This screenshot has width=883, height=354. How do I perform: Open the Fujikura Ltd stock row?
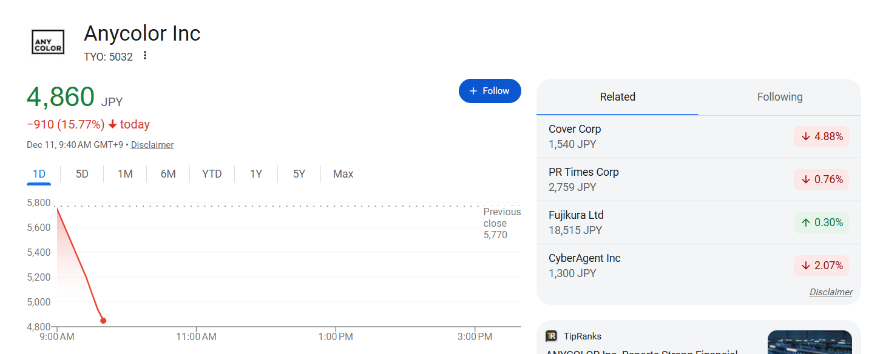coord(699,222)
